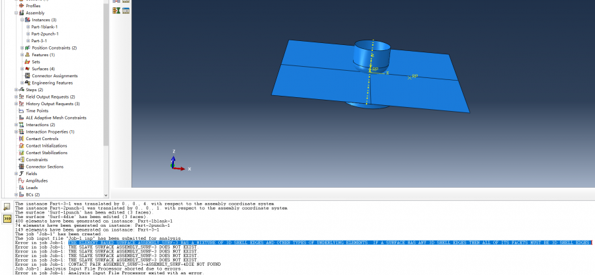
Task: Switch to command line interface icon
Action: click(7, 219)
